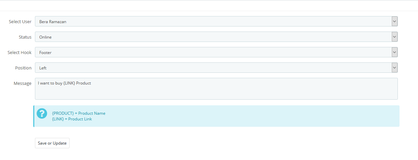Expand the Status dropdown arrow
Screen dimensions: 418x160
pyautogui.click(x=394, y=37)
